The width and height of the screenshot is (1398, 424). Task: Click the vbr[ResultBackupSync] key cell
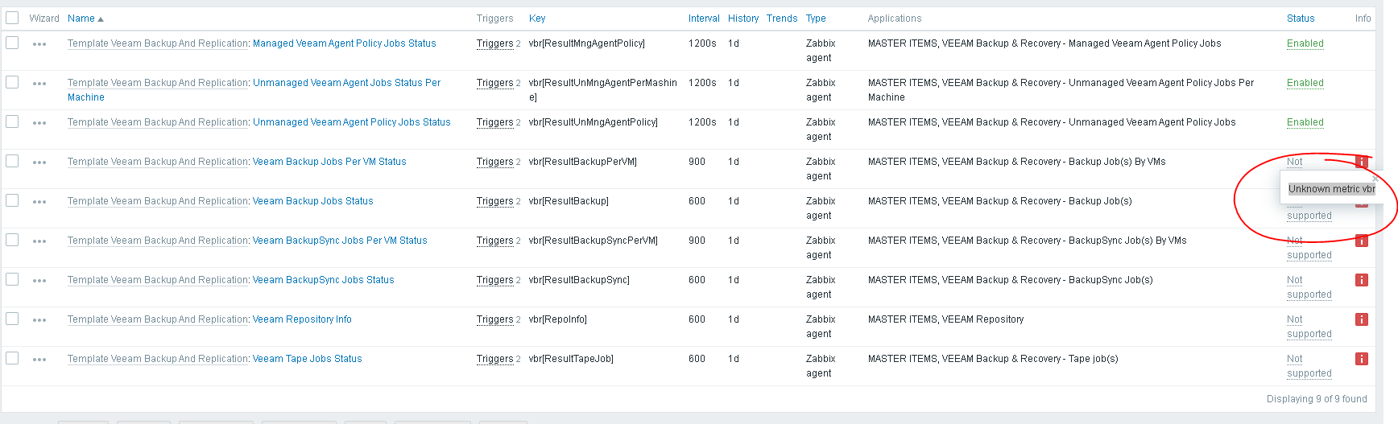tap(579, 280)
